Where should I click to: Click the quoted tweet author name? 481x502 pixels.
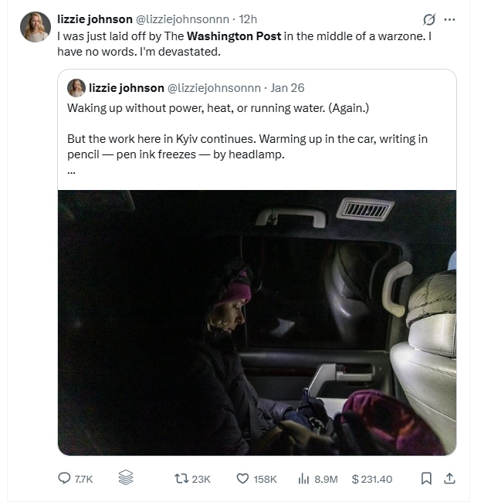click(x=126, y=88)
